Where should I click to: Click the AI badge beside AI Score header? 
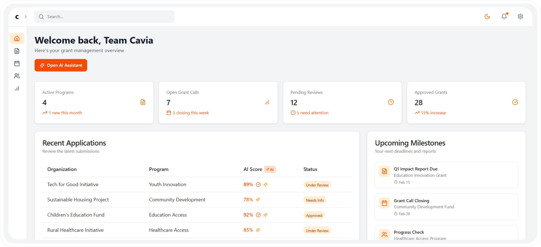[270, 169]
